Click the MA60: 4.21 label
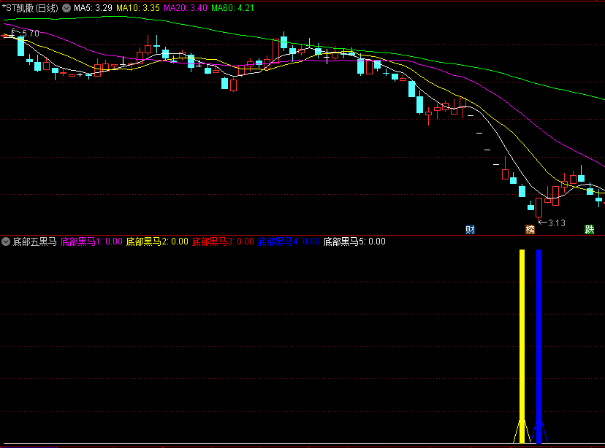The image size is (605, 448). (x=232, y=8)
